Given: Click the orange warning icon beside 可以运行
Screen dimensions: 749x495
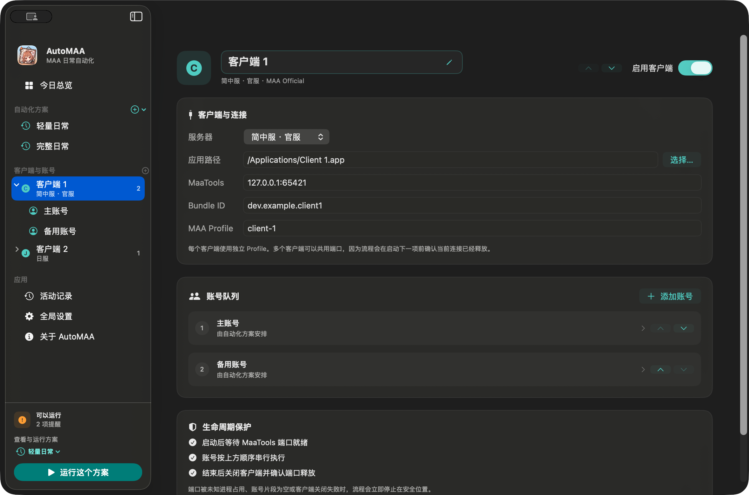Looking at the screenshot, I should 22,420.
